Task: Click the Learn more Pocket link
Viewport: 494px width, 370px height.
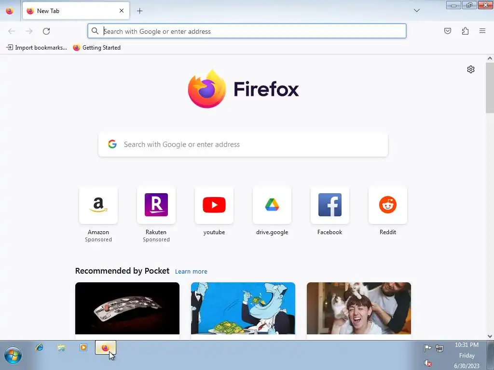Action: (x=191, y=272)
